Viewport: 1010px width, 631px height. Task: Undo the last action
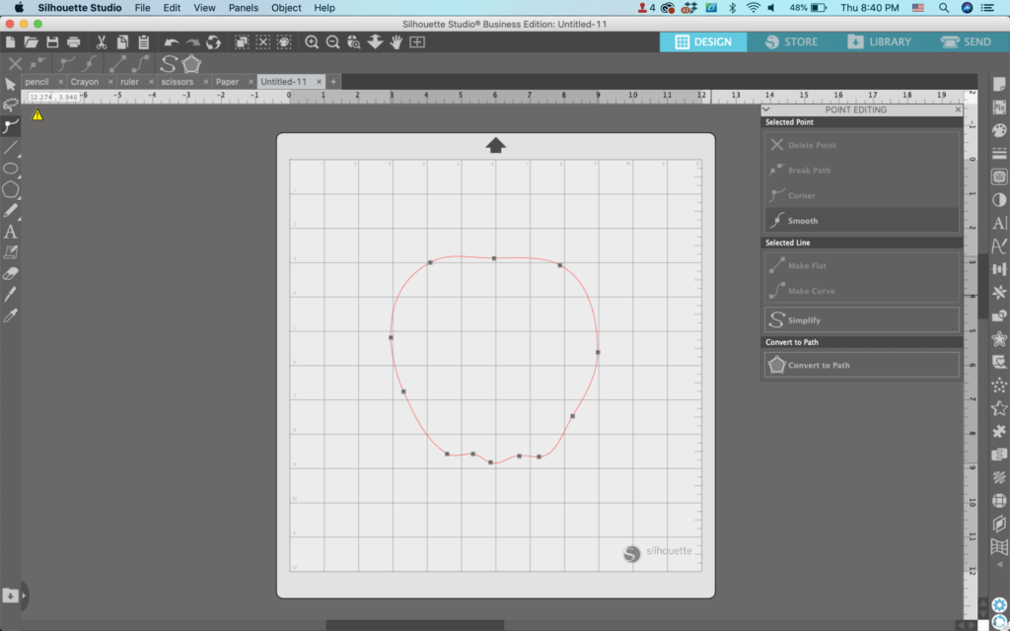click(x=172, y=42)
